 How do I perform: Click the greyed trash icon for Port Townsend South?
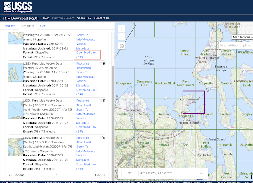(x=101, y=138)
